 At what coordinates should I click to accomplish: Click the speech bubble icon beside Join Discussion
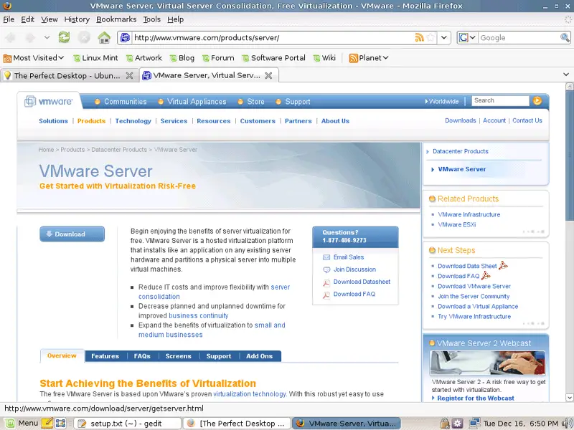click(x=326, y=270)
